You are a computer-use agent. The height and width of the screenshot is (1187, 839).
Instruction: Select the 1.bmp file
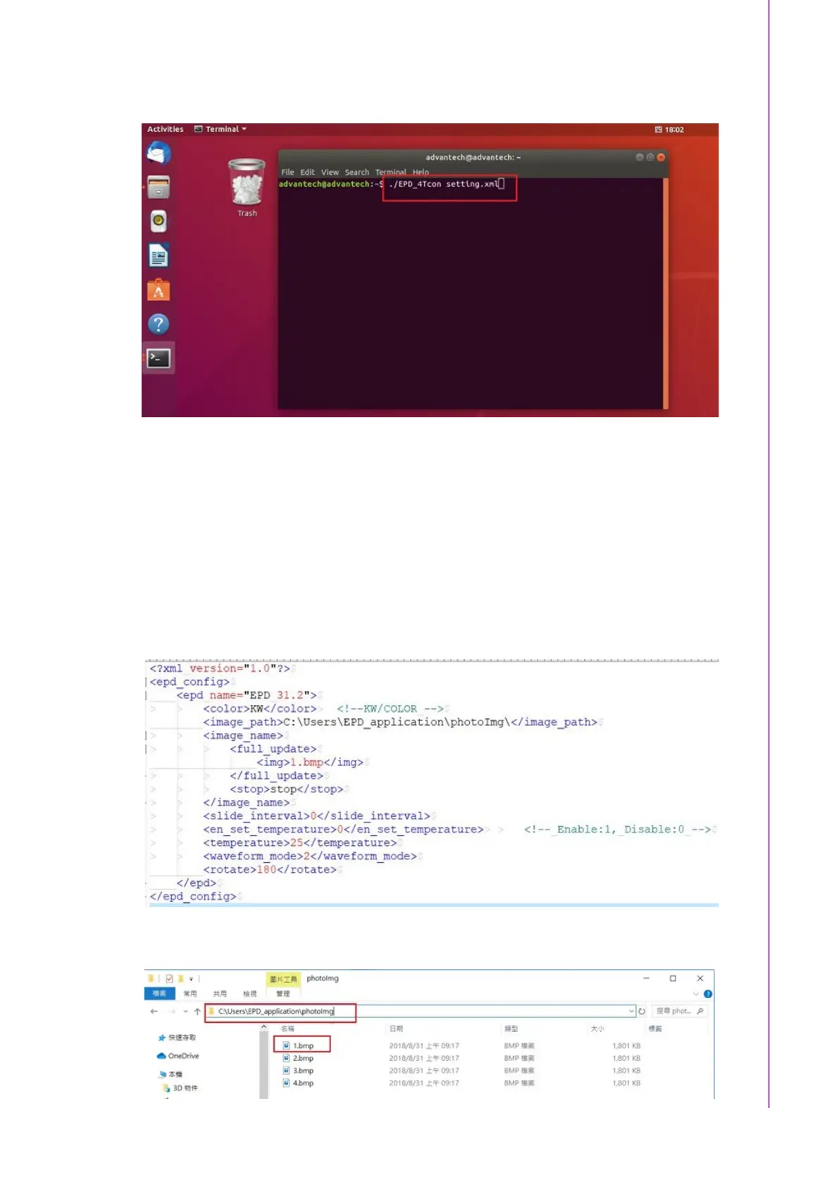(303, 1046)
